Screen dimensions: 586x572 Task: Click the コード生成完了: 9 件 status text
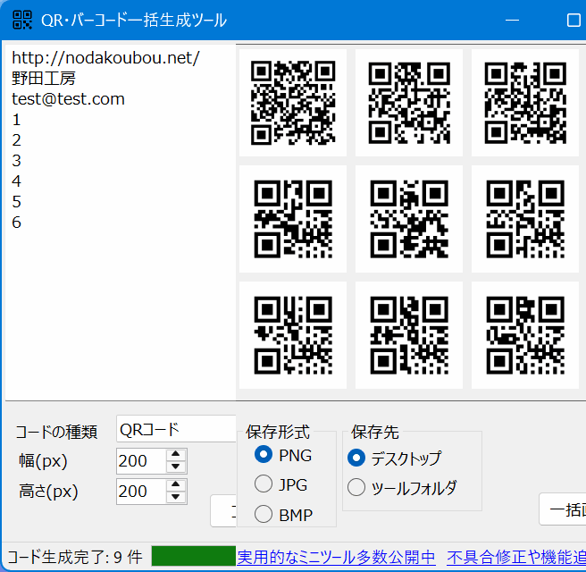(75, 557)
